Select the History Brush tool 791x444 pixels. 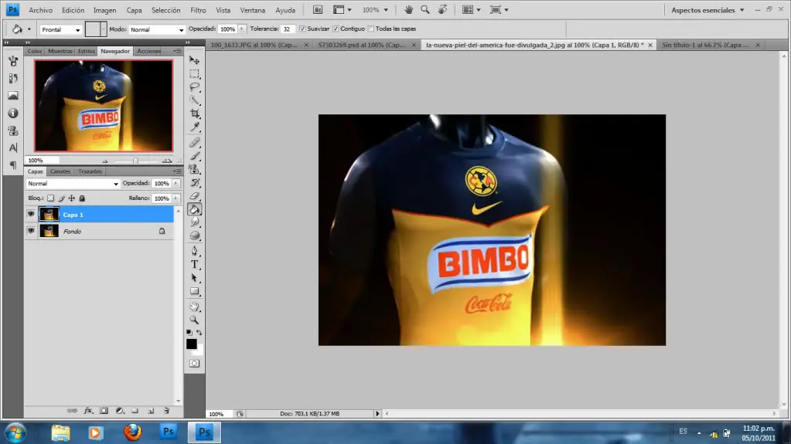pyautogui.click(x=194, y=182)
